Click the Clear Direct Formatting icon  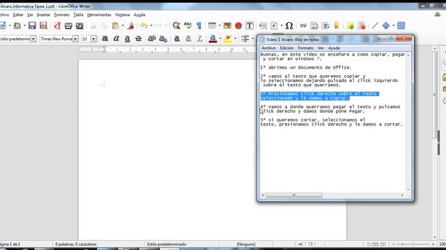coord(200,39)
